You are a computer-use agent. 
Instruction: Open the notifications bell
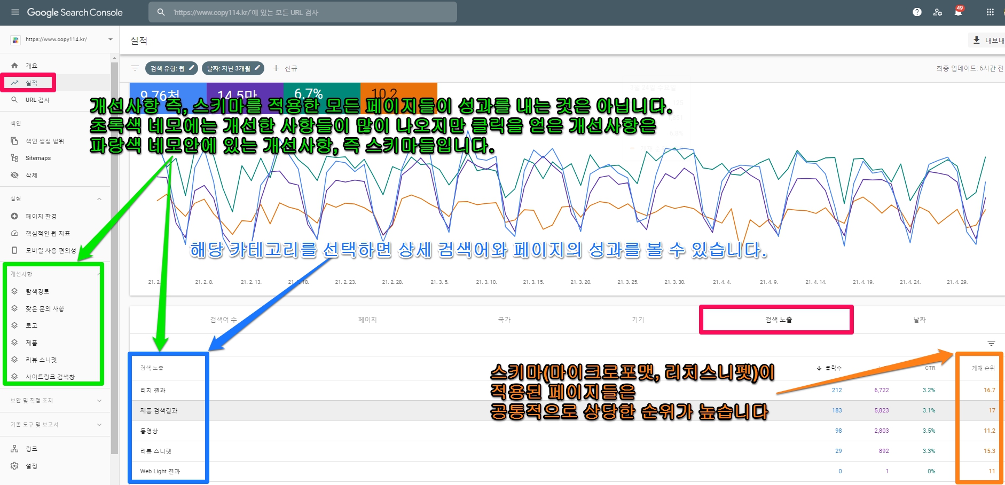[x=958, y=12]
